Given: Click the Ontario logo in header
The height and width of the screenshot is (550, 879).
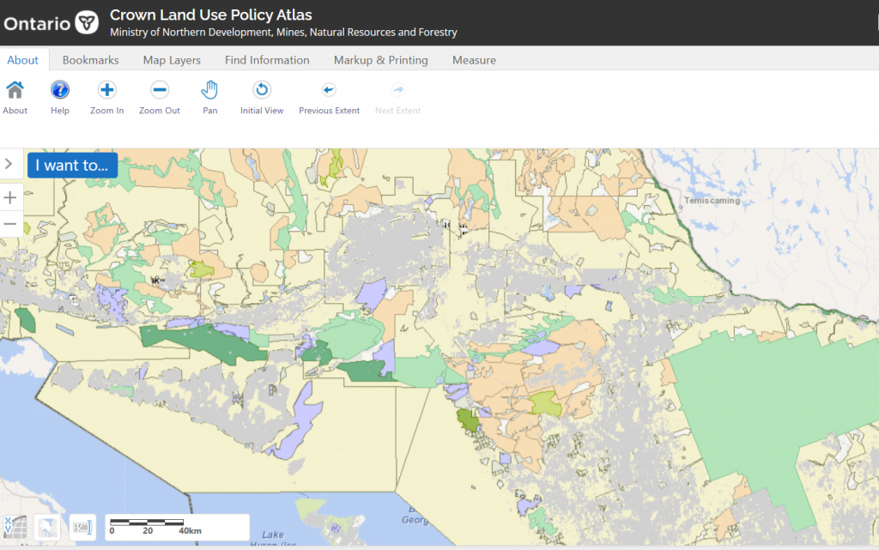Looking at the screenshot, I should pyautogui.click(x=52, y=23).
